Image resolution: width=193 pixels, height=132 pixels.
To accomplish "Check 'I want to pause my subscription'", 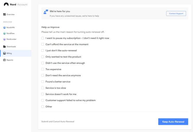I will (x=43, y=38).
